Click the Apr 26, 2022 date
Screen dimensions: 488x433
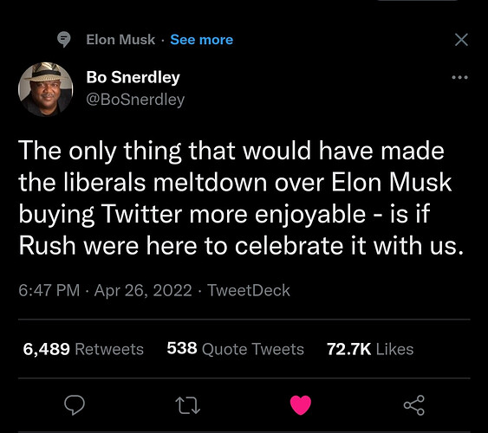click(143, 291)
